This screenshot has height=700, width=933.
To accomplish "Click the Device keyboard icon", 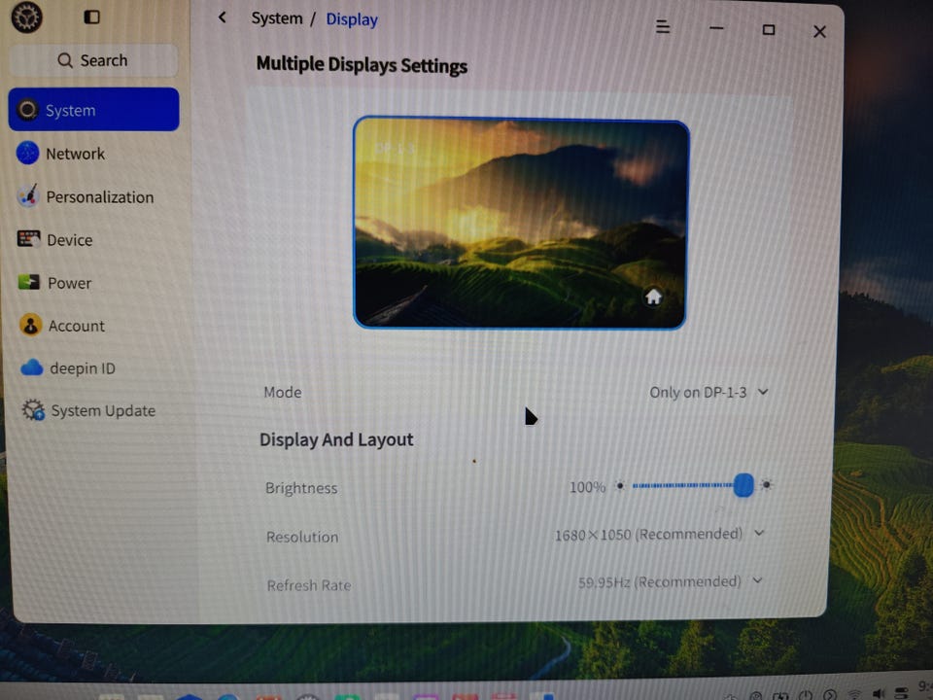I will (28, 239).
